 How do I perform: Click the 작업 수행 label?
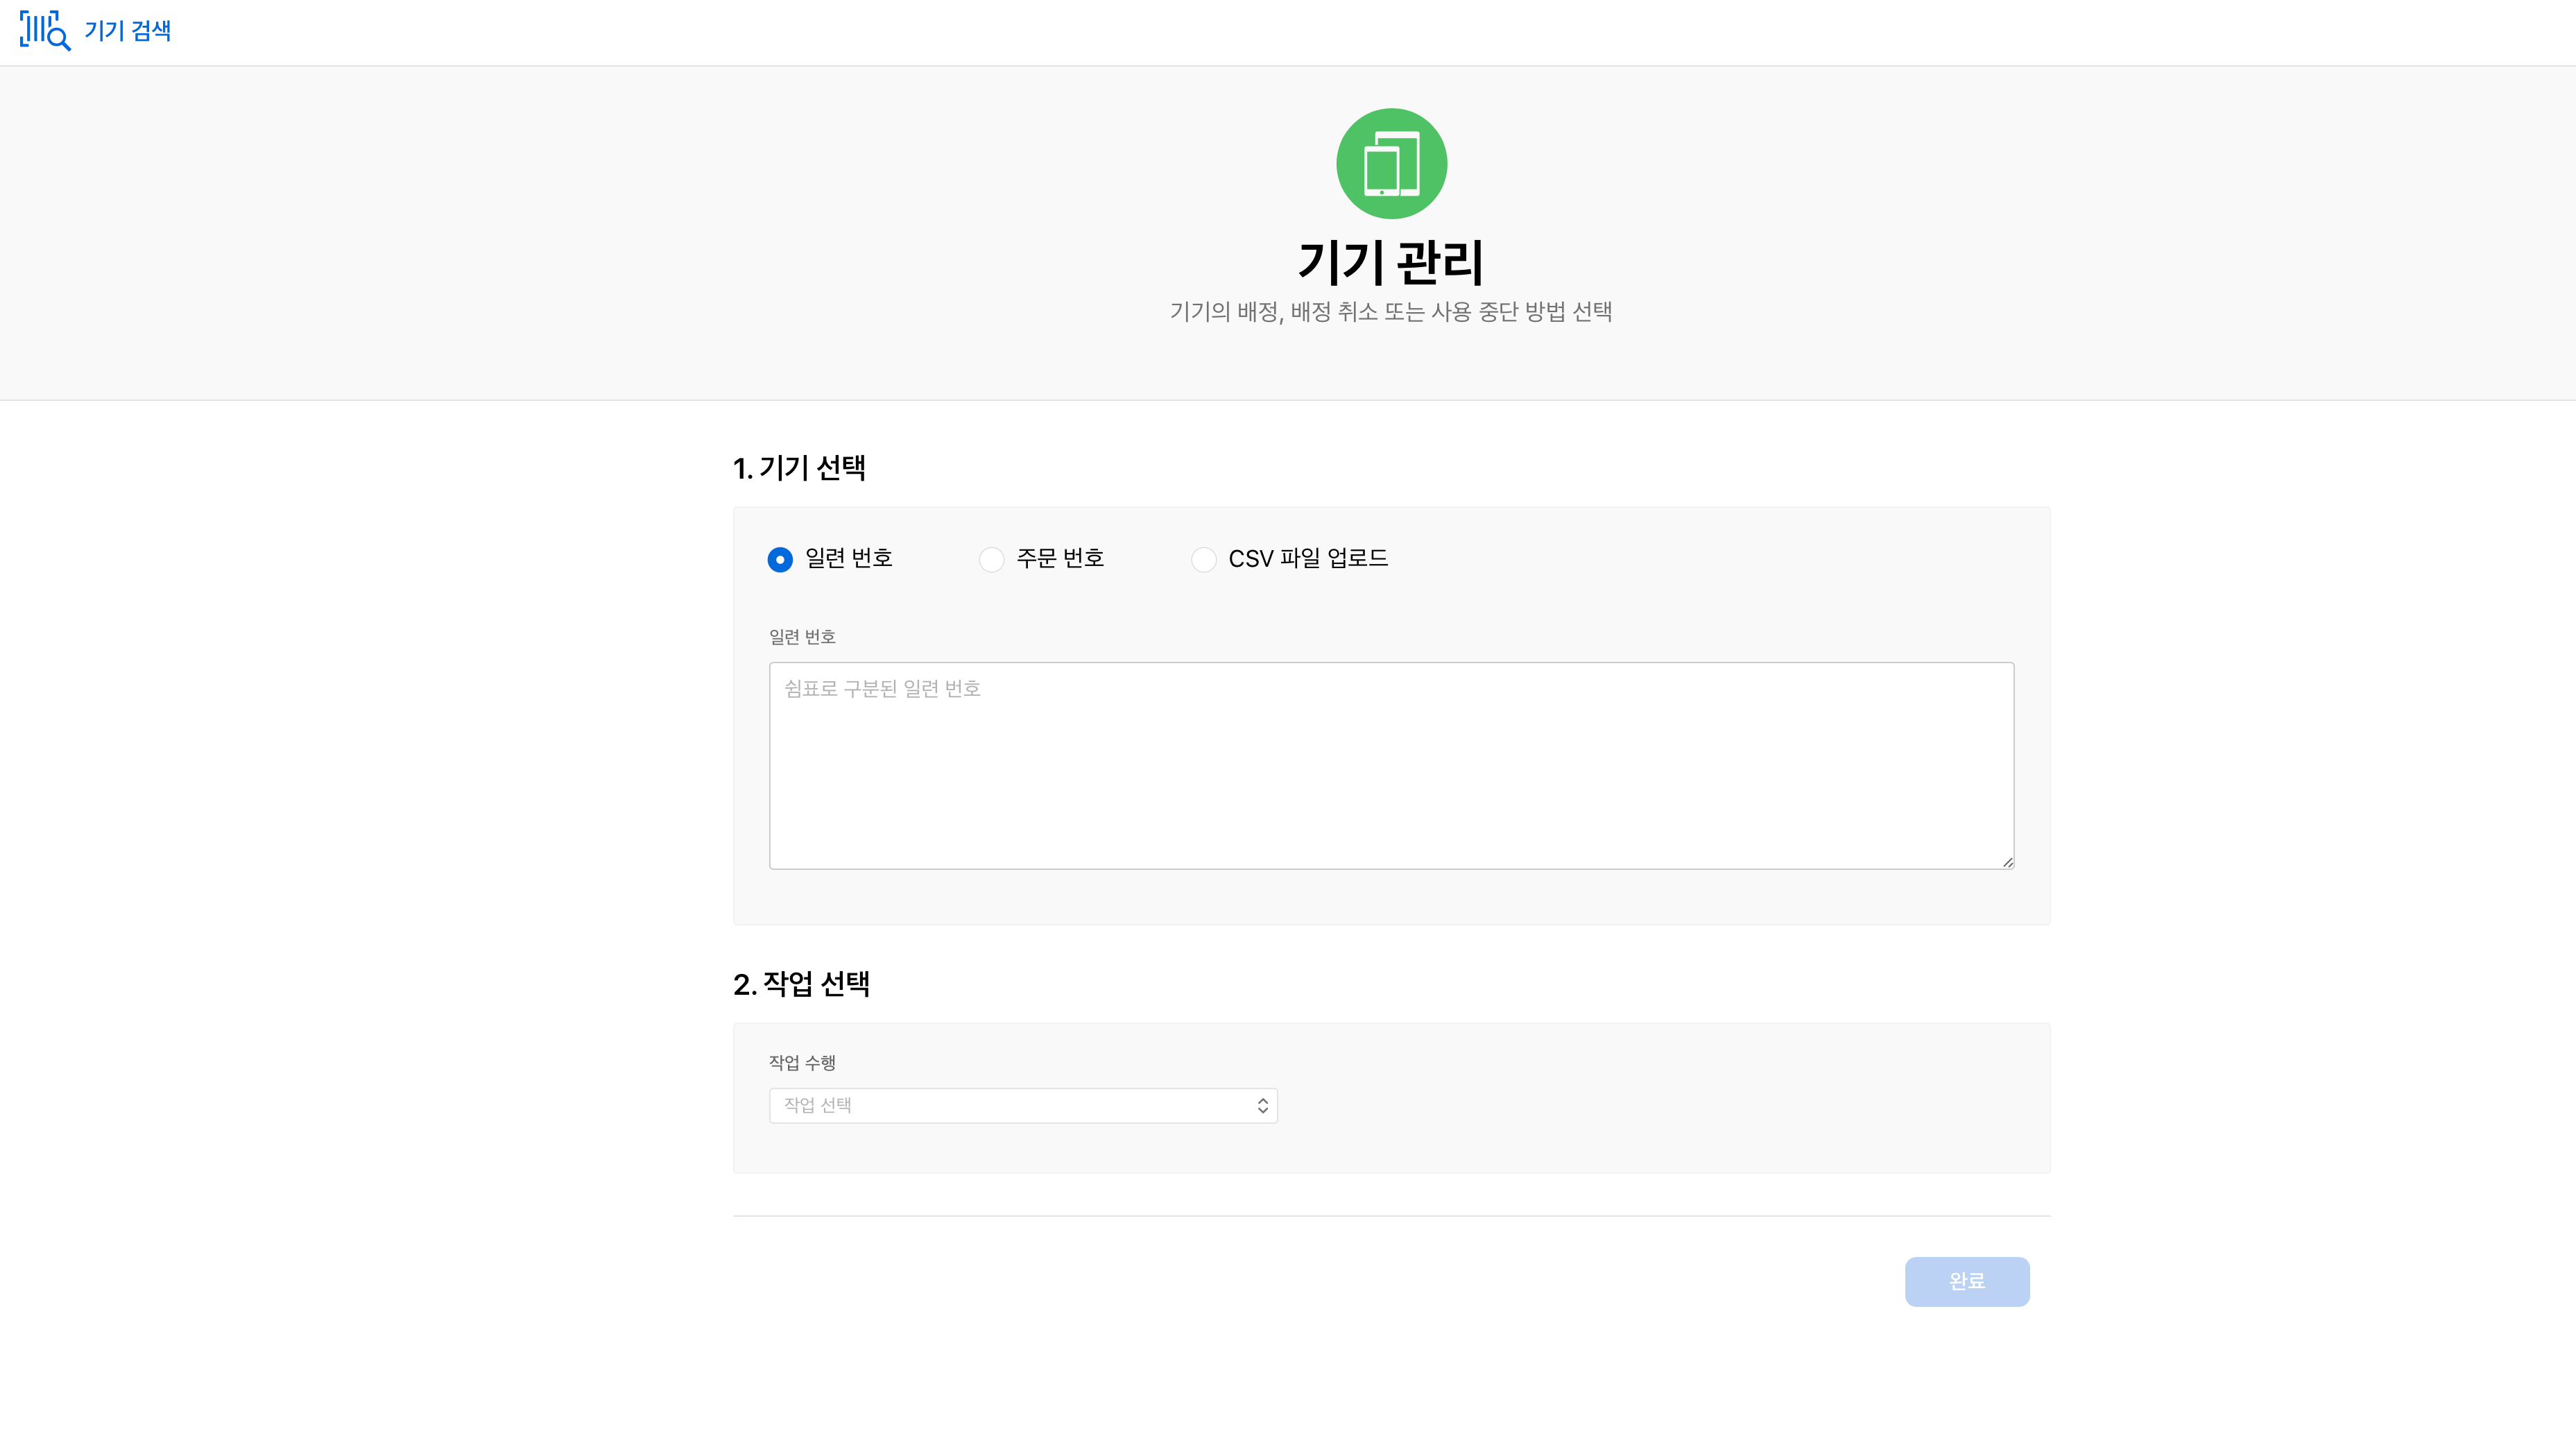802,1062
